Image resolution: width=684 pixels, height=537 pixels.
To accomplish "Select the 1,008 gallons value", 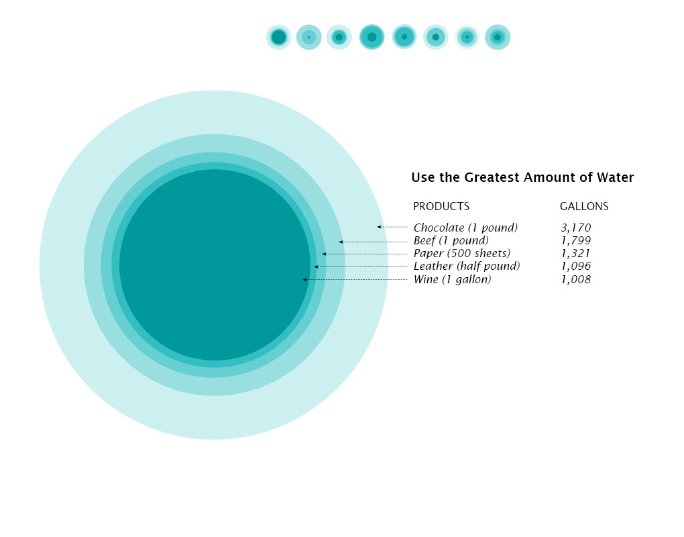I will coord(576,279).
